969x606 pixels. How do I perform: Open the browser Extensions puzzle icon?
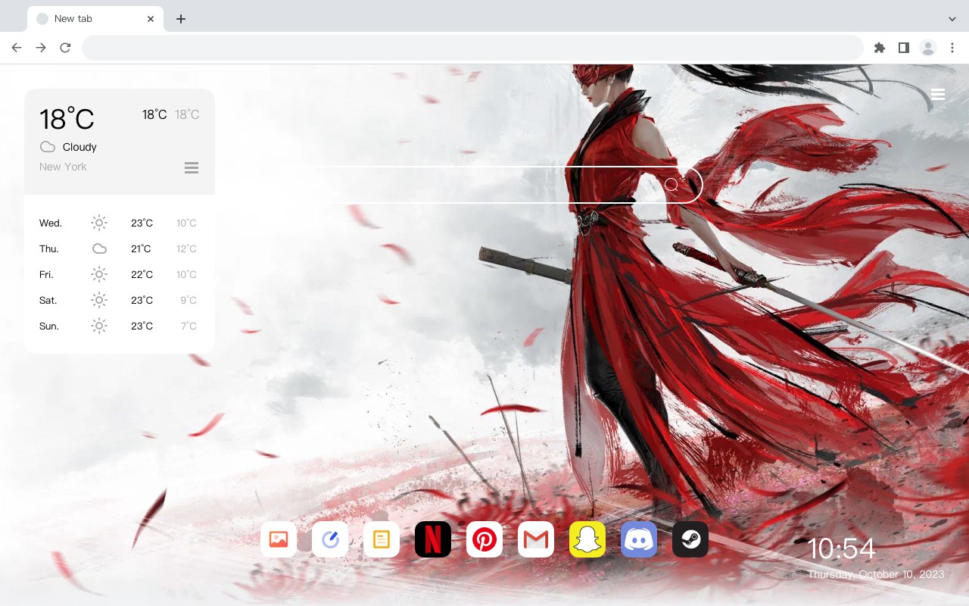click(880, 48)
